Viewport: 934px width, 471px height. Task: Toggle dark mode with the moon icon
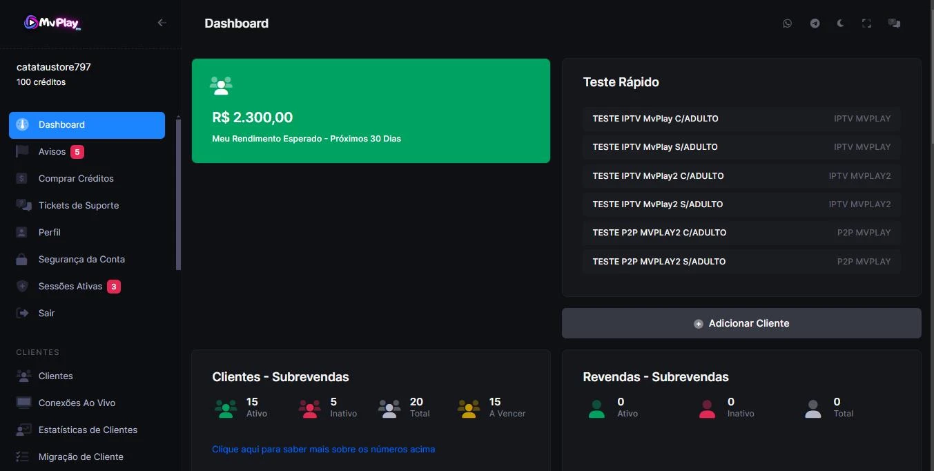[x=840, y=23]
